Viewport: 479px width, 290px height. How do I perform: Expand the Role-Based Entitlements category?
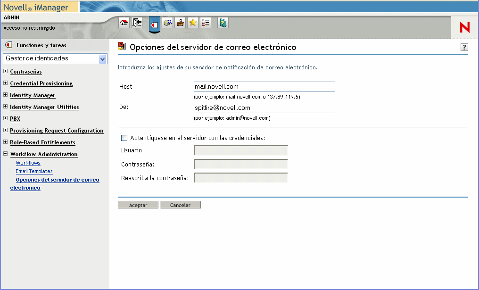click(x=6, y=142)
